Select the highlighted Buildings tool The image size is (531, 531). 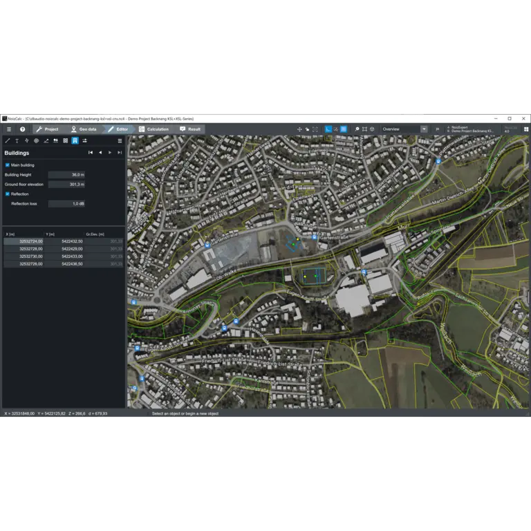75,140
